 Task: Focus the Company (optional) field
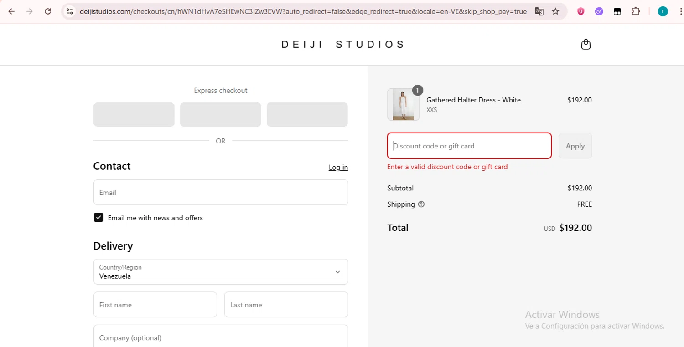(221, 336)
